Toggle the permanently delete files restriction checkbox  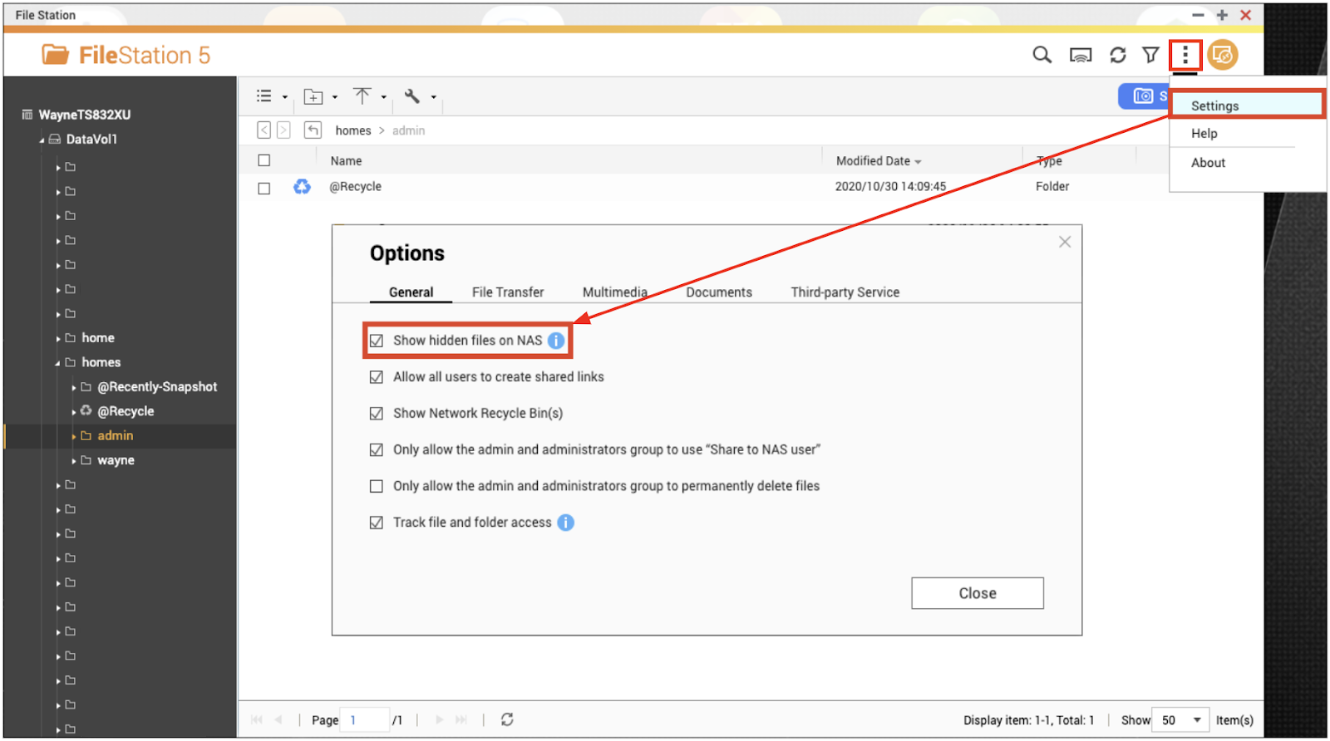(x=377, y=486)
